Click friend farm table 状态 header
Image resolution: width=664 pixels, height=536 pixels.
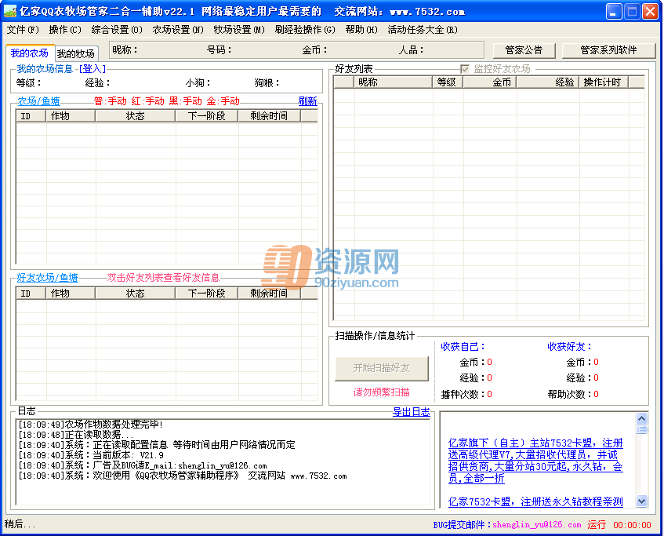coord(135,293)
